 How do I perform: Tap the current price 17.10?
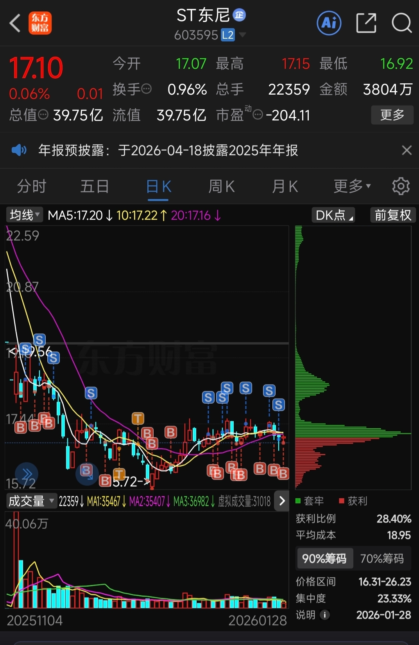(36, 68)
